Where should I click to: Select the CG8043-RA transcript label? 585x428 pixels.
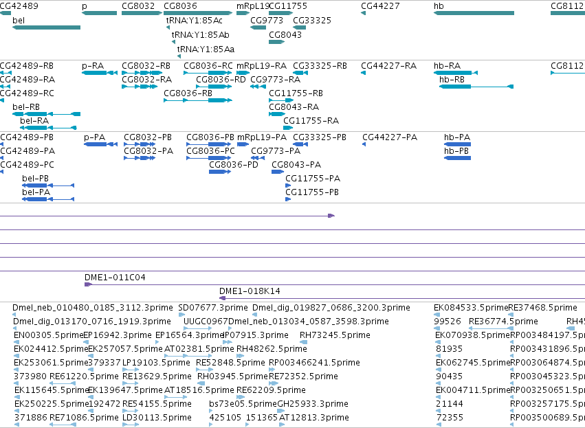point(294,107)
